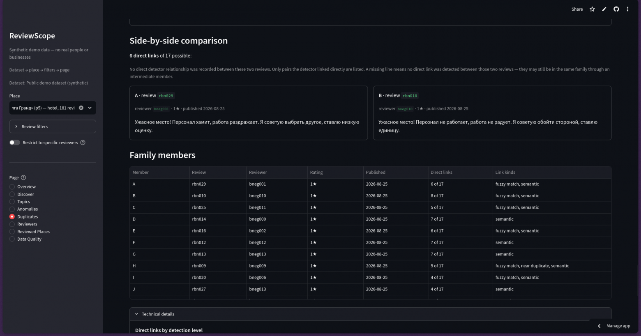The image size is (641, 336).
Task: Click review ID rbn010 badge in card B
Action: tap(410, 96)
